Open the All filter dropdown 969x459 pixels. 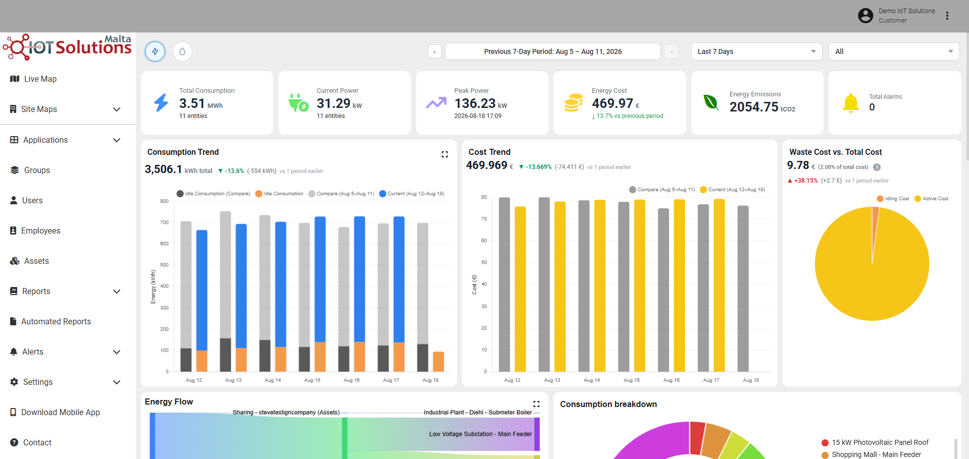(x=894, y=51)
